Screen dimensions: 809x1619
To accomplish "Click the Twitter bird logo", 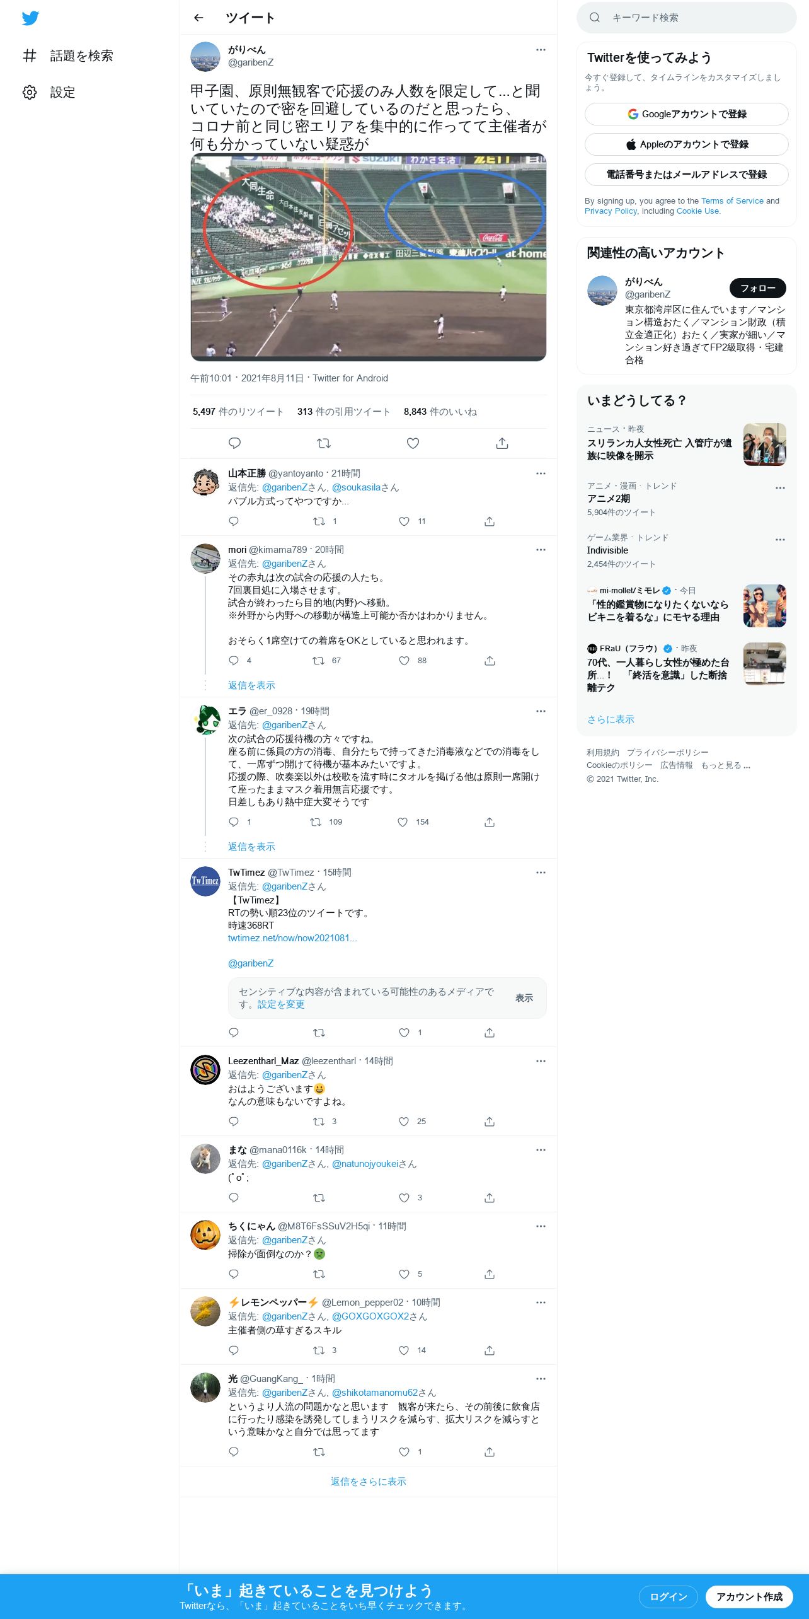I will pos(30,18).
